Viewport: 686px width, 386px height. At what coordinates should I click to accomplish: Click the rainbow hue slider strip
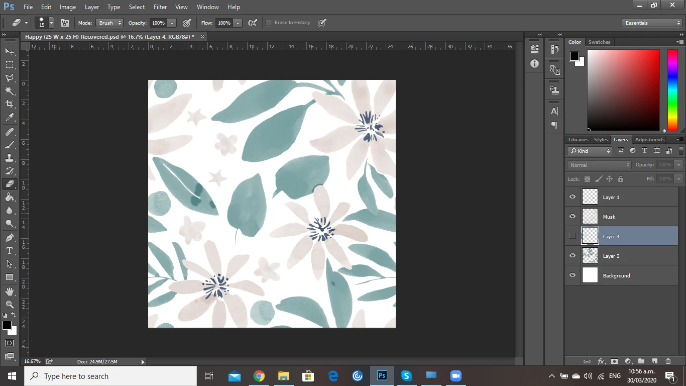672,90
